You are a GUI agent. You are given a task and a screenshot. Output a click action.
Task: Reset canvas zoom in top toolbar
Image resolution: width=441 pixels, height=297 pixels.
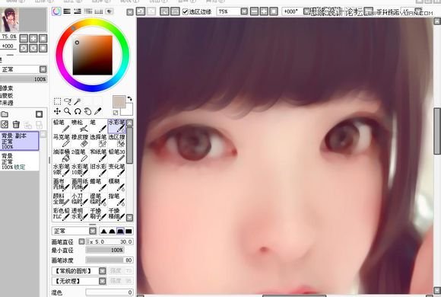click(274, 11)
